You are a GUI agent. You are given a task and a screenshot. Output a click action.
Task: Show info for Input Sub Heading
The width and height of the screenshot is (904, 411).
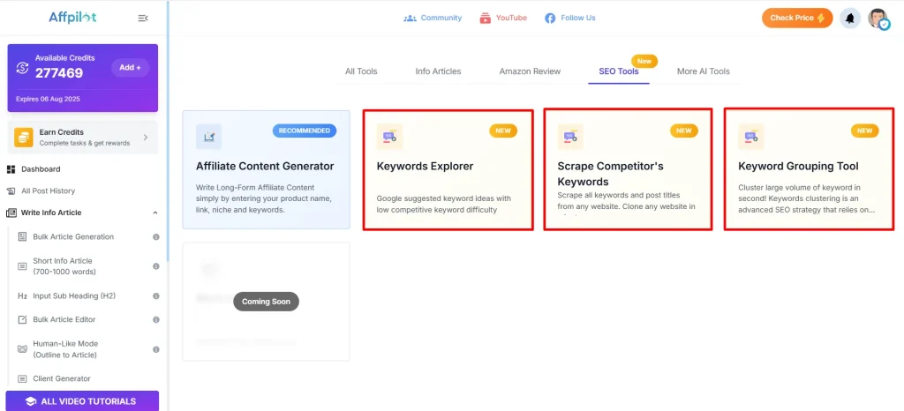tap(155, 295)
